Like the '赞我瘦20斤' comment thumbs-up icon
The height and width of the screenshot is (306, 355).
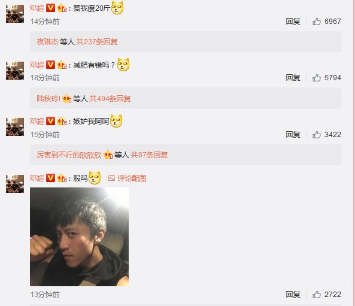tap(317, 22)
